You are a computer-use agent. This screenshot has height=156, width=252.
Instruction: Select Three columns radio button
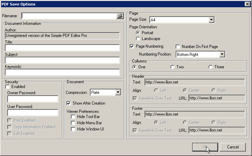click(211, 67)
